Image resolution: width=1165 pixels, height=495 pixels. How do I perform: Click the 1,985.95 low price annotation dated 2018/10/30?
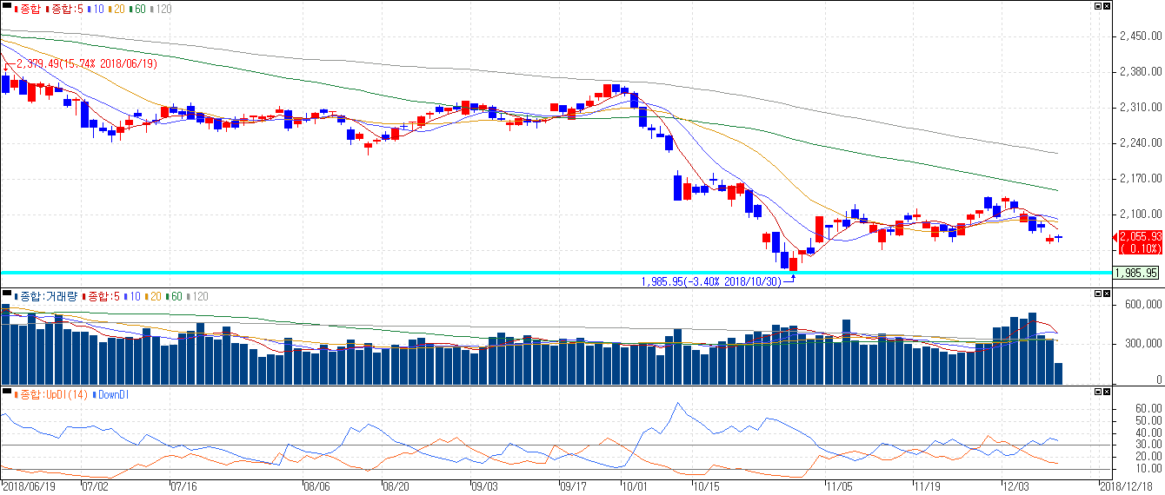coord(712,281)
